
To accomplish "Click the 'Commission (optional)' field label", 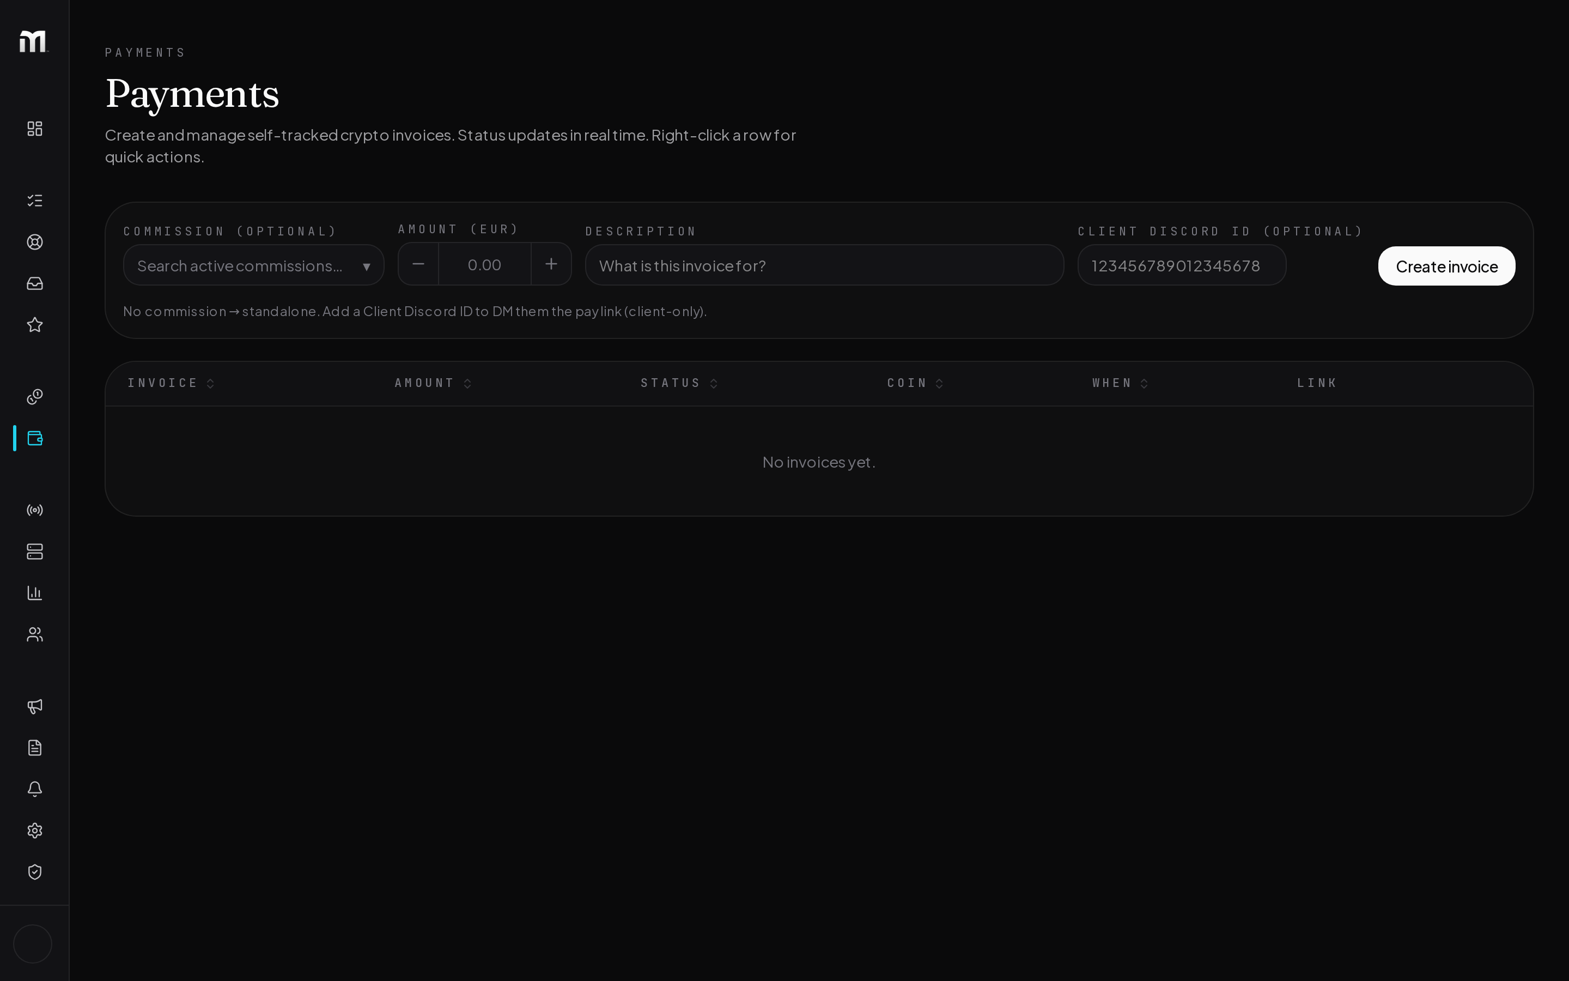I will pyautogui.click(x=230, y=231).
